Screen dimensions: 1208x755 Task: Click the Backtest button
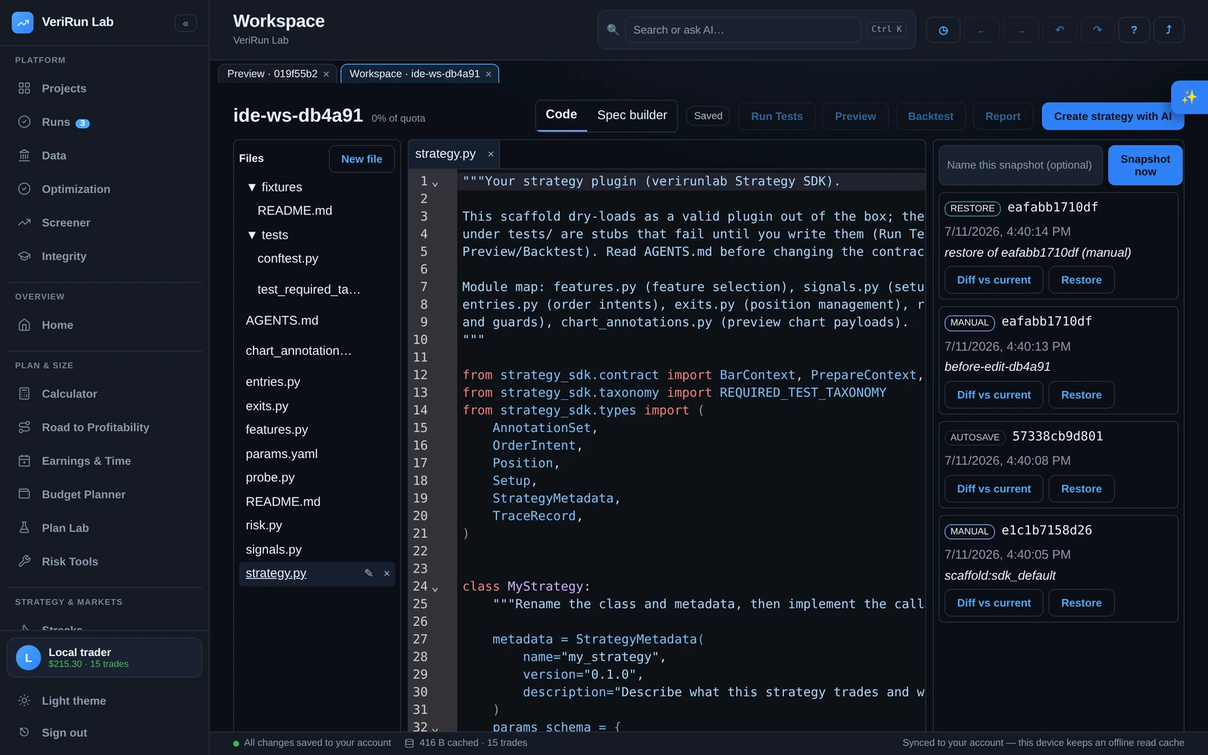tap(930, 116)
